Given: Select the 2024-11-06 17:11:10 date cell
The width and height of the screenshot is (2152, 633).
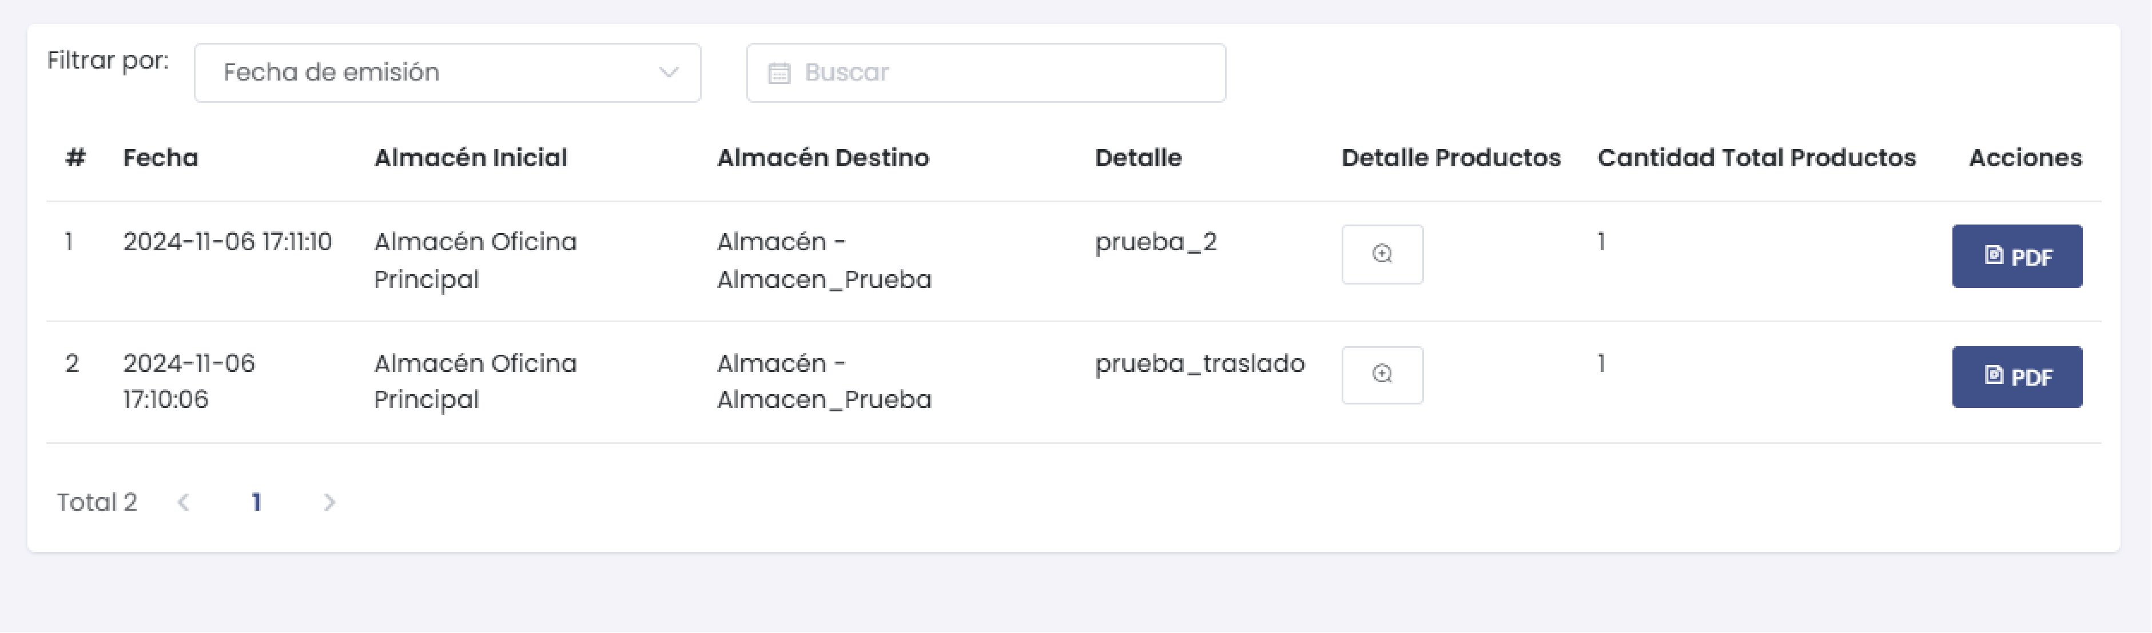Looking at the screenshot, I should (x=227, y=242).
